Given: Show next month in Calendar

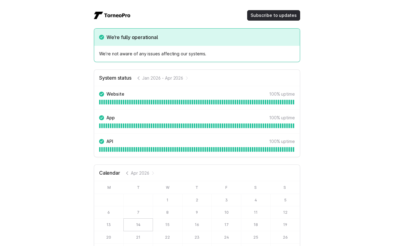Looking at the screenshot, I should click(x=153, y=173).
